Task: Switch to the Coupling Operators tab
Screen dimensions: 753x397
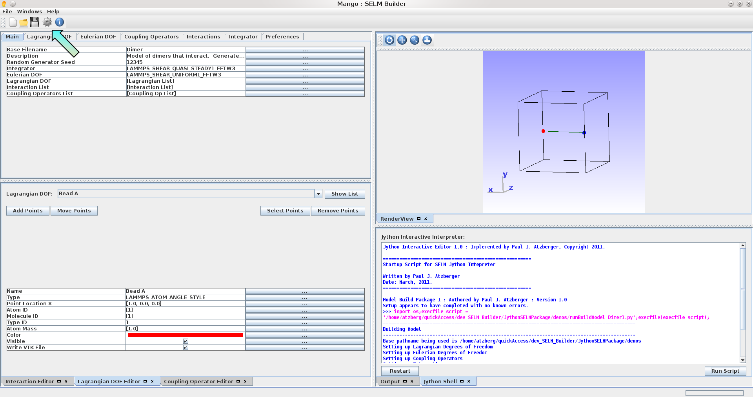Action: pyautogui.click(x=151, y=37)
